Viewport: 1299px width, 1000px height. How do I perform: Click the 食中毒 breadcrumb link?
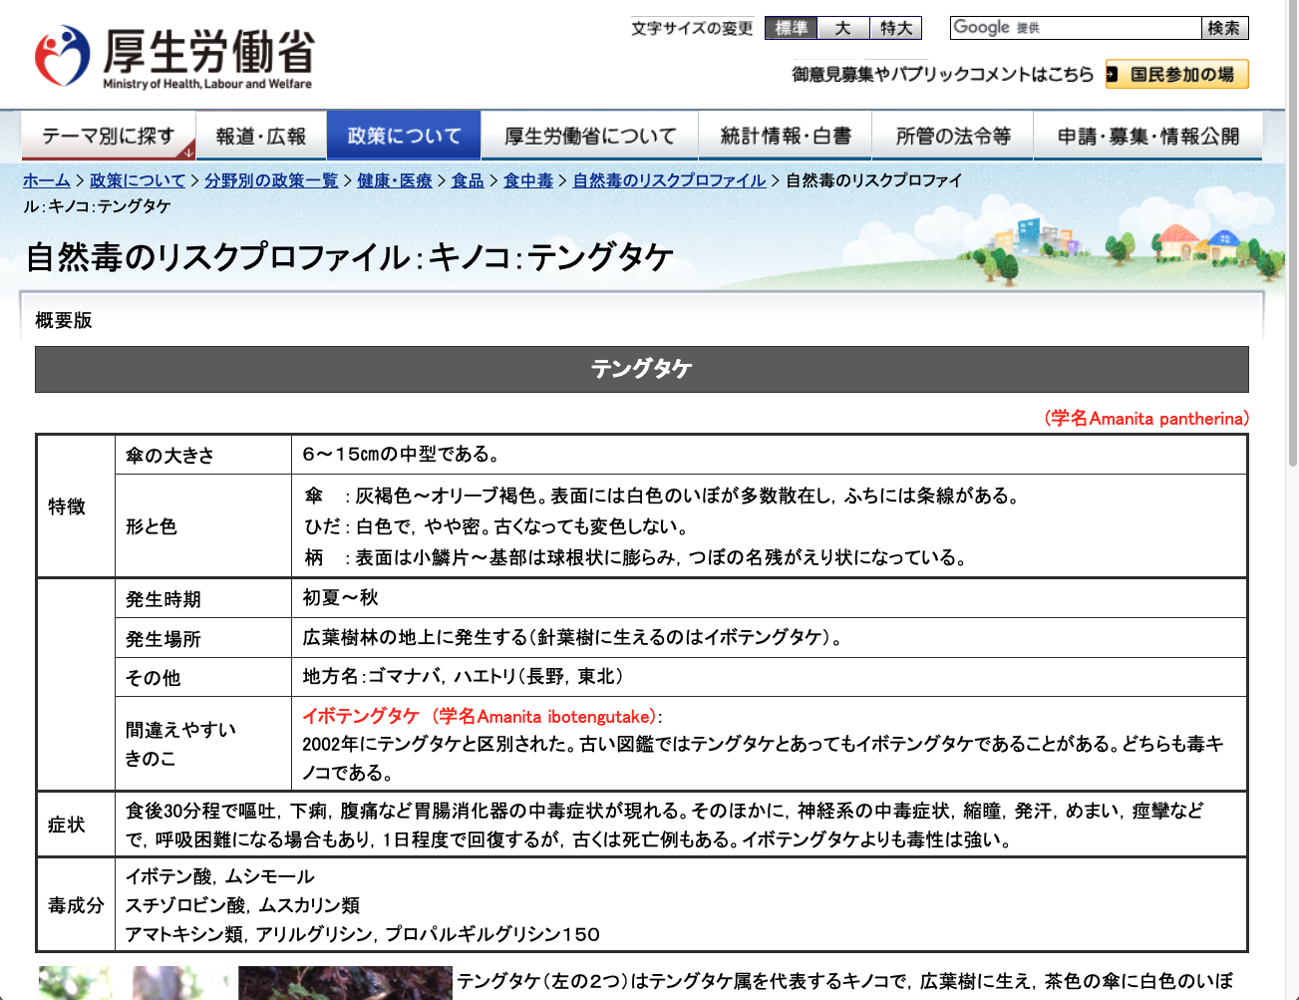point(527,180)
